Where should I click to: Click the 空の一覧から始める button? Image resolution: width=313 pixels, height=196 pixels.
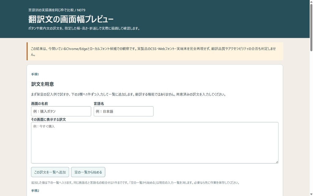[x=88, y=172]
